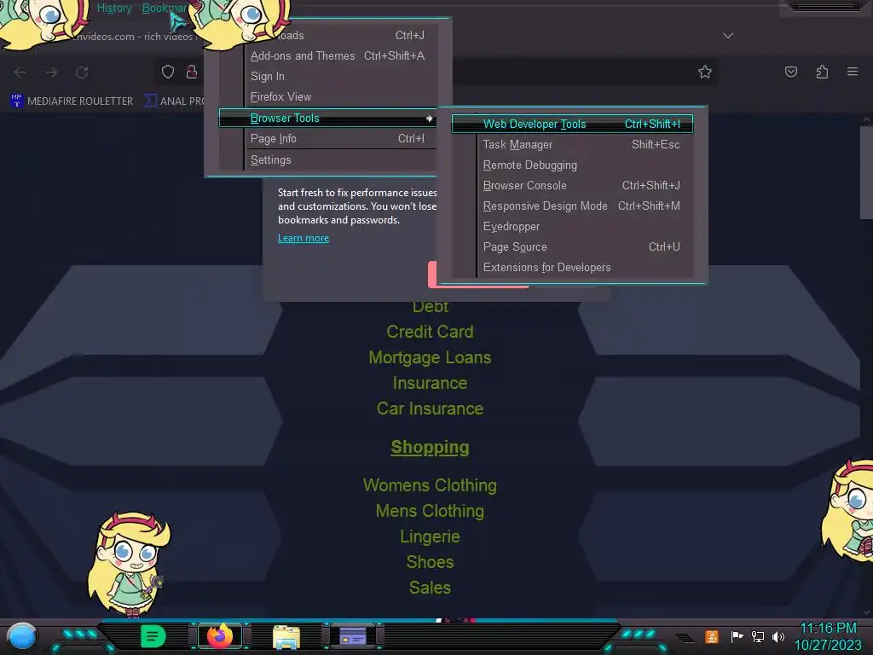Open the purple window taskbar app

click(x=352, y=636)
